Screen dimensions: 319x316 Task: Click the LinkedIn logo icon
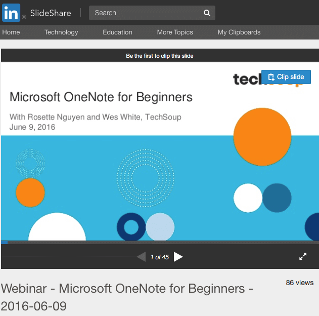pyautogui.click(x=11, y=13)
